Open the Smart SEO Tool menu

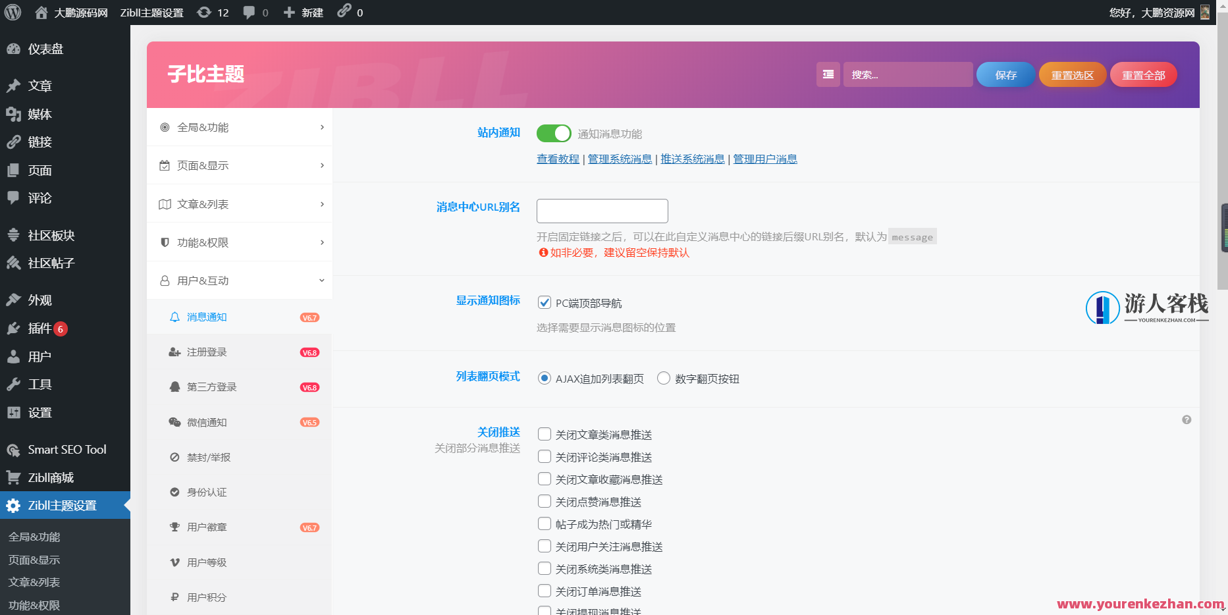click(66, 449)
